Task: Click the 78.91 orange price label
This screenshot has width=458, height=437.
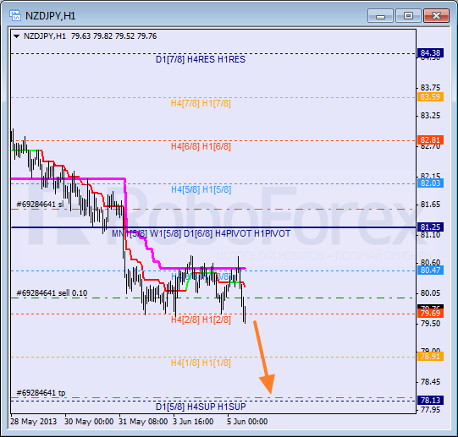Action: coord(430,357)
